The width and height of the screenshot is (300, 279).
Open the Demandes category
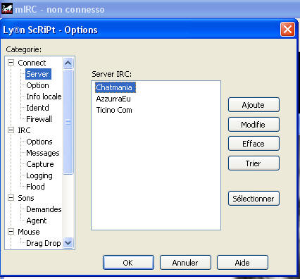click(x=44, y=209)
